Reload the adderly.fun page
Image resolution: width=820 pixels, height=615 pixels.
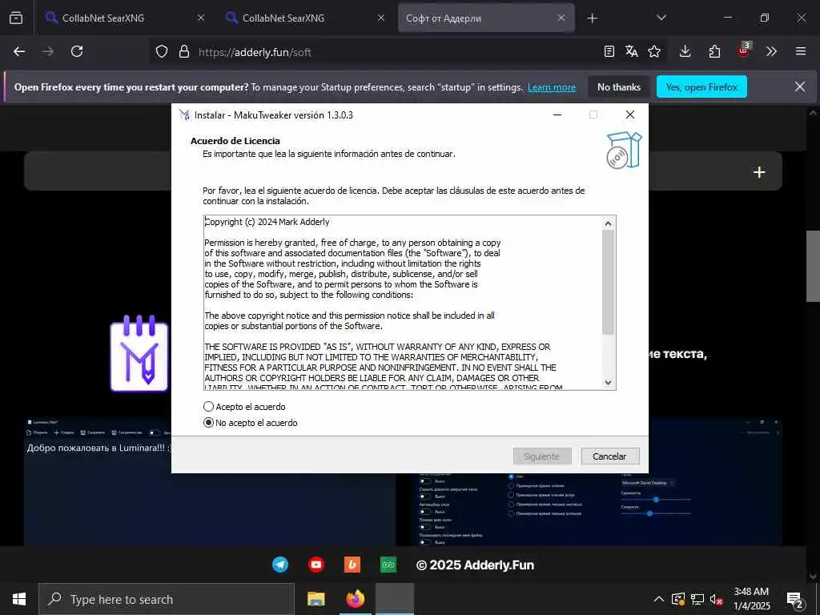[x=77, y=51]
